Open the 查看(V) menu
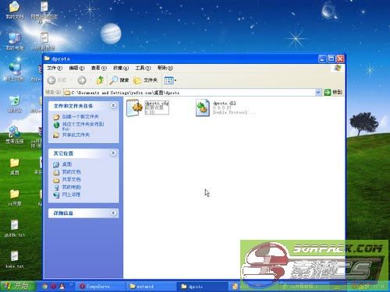390x292 pixels. pyautogui.click(x=99, y=68)
